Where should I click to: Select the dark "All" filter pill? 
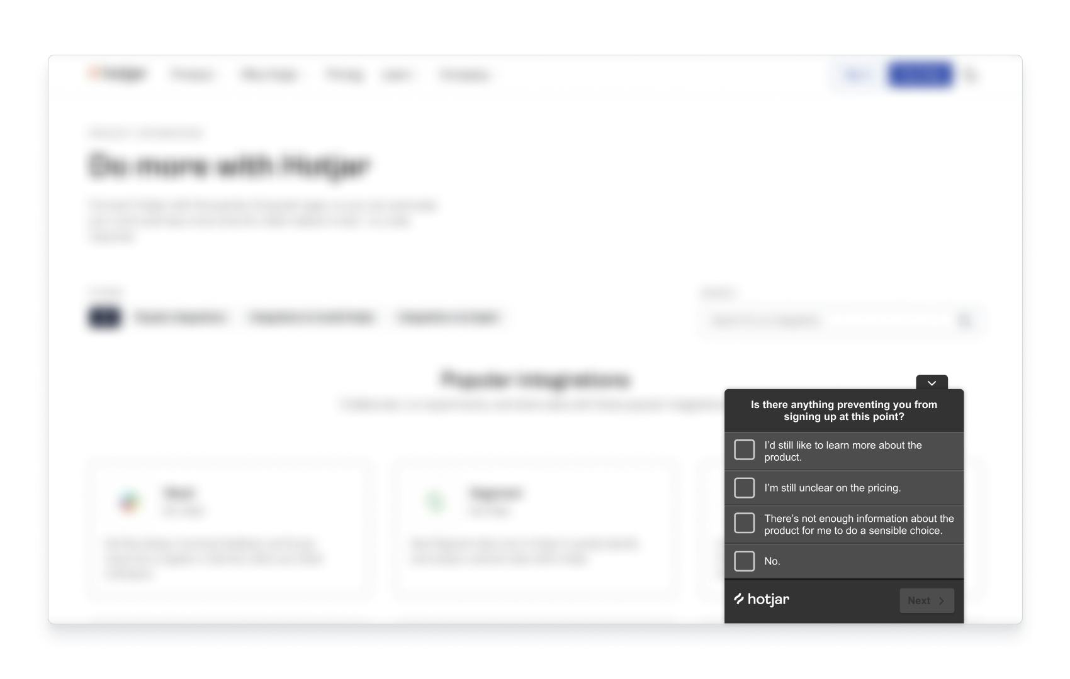click(x=104, y=317)
